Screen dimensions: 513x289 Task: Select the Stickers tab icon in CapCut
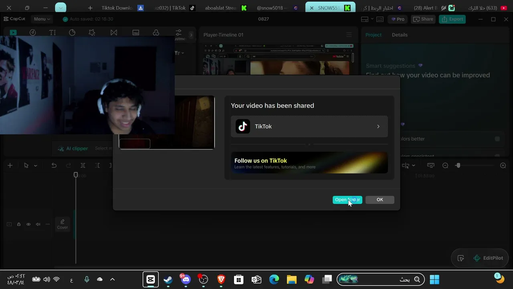click(72, 33)
